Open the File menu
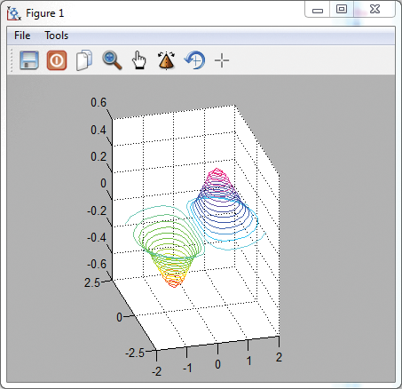 click(x=22, y=36)
